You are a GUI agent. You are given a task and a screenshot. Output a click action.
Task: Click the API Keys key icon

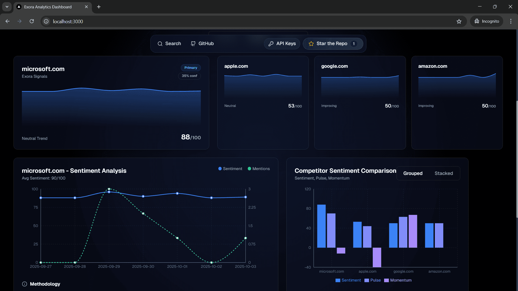[x=271, y=44]
